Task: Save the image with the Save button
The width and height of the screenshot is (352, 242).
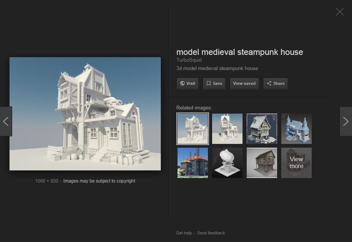Action: [x=214, y=83]
